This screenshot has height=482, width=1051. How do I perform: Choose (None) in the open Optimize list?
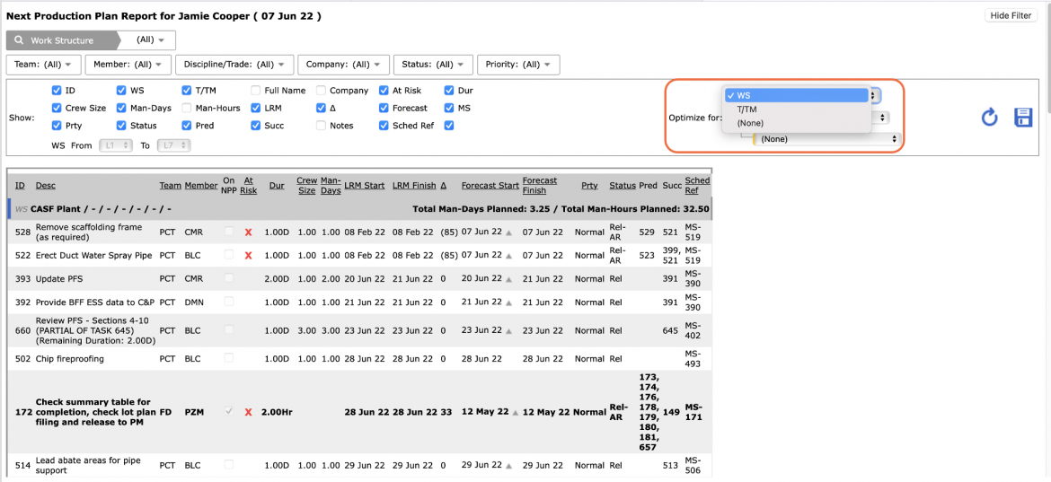click(x=796, y=122)
